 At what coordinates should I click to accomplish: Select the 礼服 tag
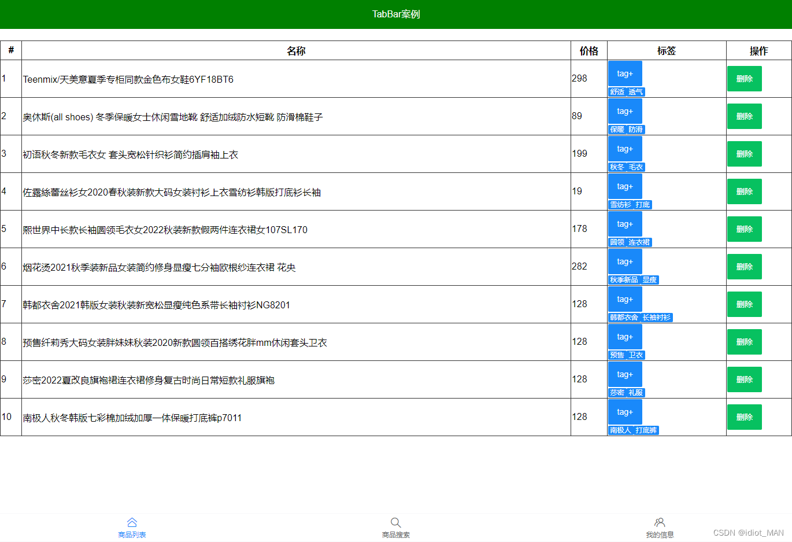coord(636,393)
